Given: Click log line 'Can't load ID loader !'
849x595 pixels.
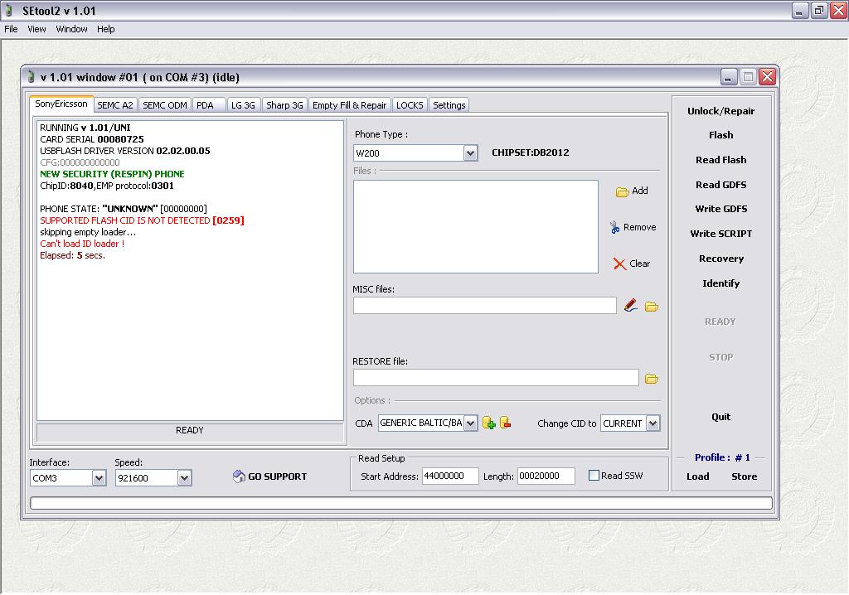Looking at the screenshot, I should point(82,244).
